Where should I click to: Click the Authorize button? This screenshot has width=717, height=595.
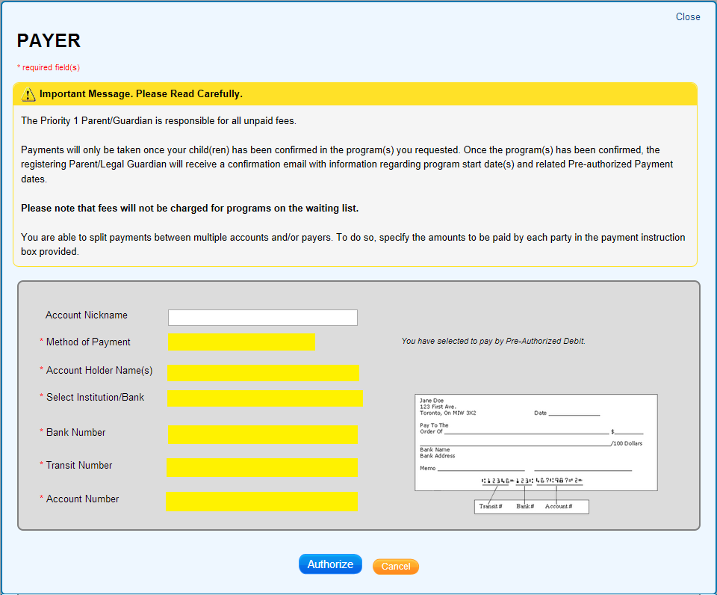point(330,564)
